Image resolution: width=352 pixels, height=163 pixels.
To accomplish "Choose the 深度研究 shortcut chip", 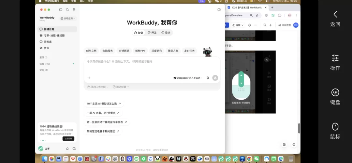I will pos(157,51).
